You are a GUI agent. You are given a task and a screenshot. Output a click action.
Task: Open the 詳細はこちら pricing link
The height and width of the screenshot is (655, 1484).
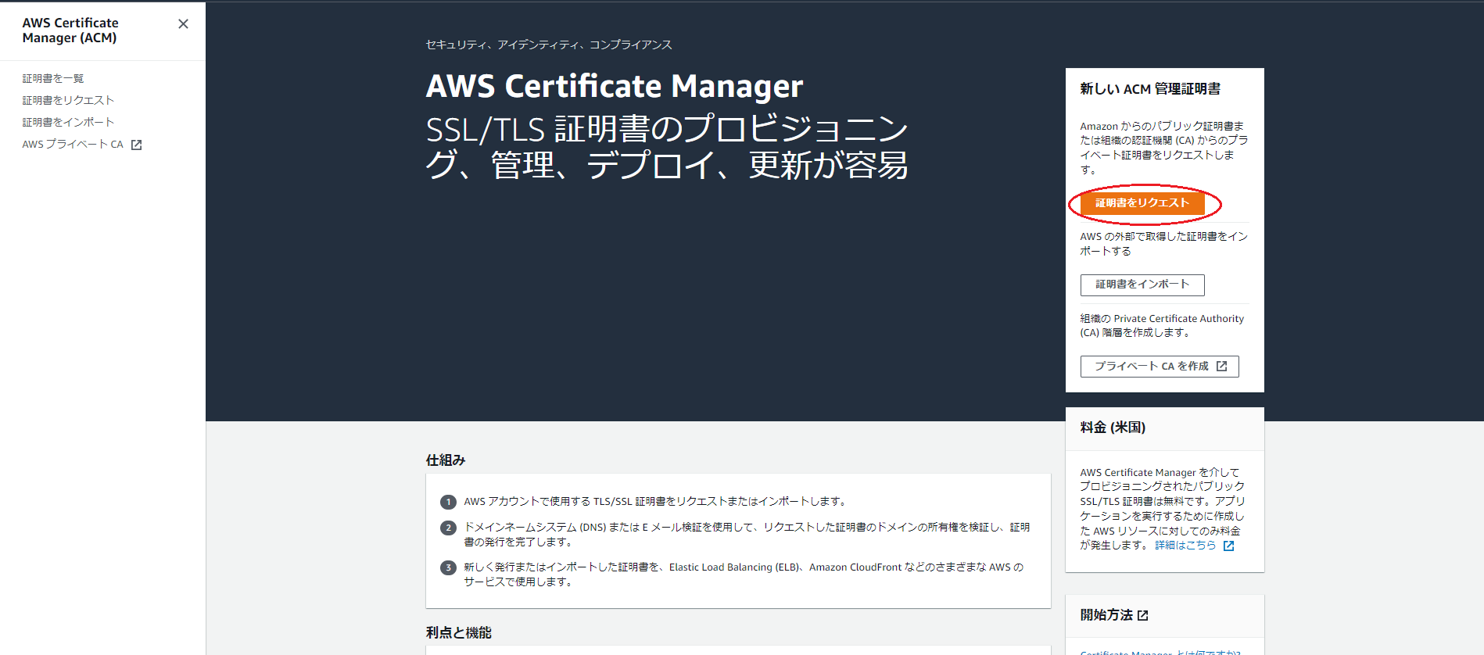[1185, 546]
